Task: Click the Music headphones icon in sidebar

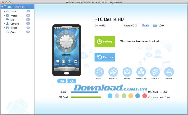Action: point(8,12)
